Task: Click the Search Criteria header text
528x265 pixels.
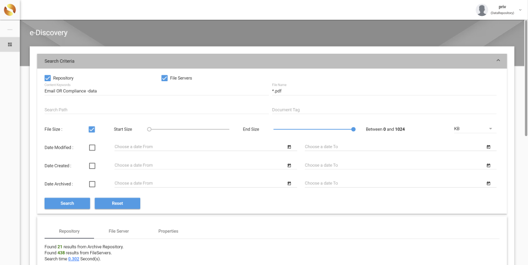Action: pos(59,61)
